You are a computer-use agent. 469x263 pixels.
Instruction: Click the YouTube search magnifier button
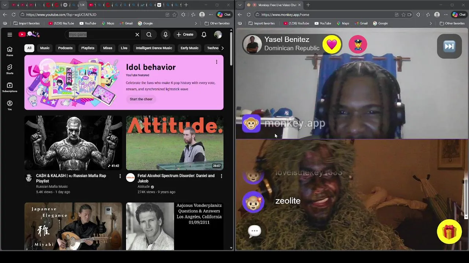[x=149, y=34]
